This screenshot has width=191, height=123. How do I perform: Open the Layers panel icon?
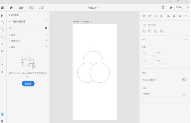(x=2, y=121)
